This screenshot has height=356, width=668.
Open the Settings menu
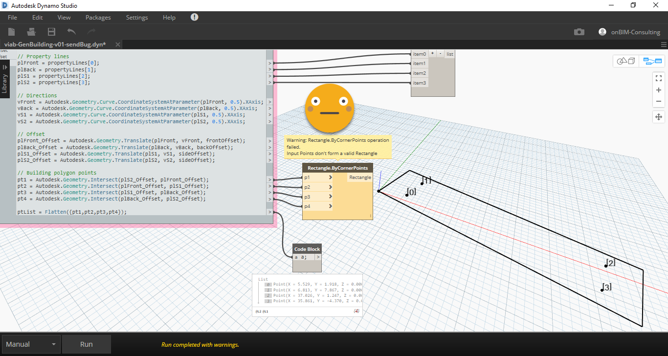137,17
